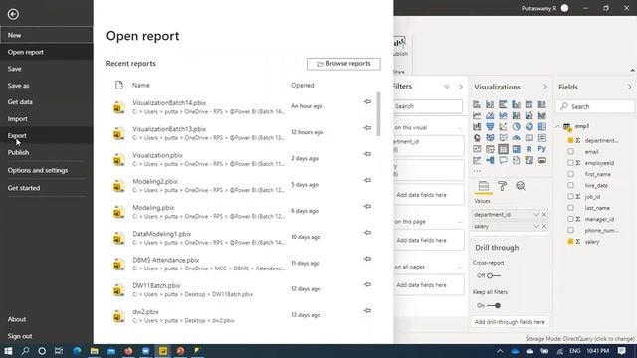Show hidden system tray icons
637x358 pixels.
(x=500, y=351)
